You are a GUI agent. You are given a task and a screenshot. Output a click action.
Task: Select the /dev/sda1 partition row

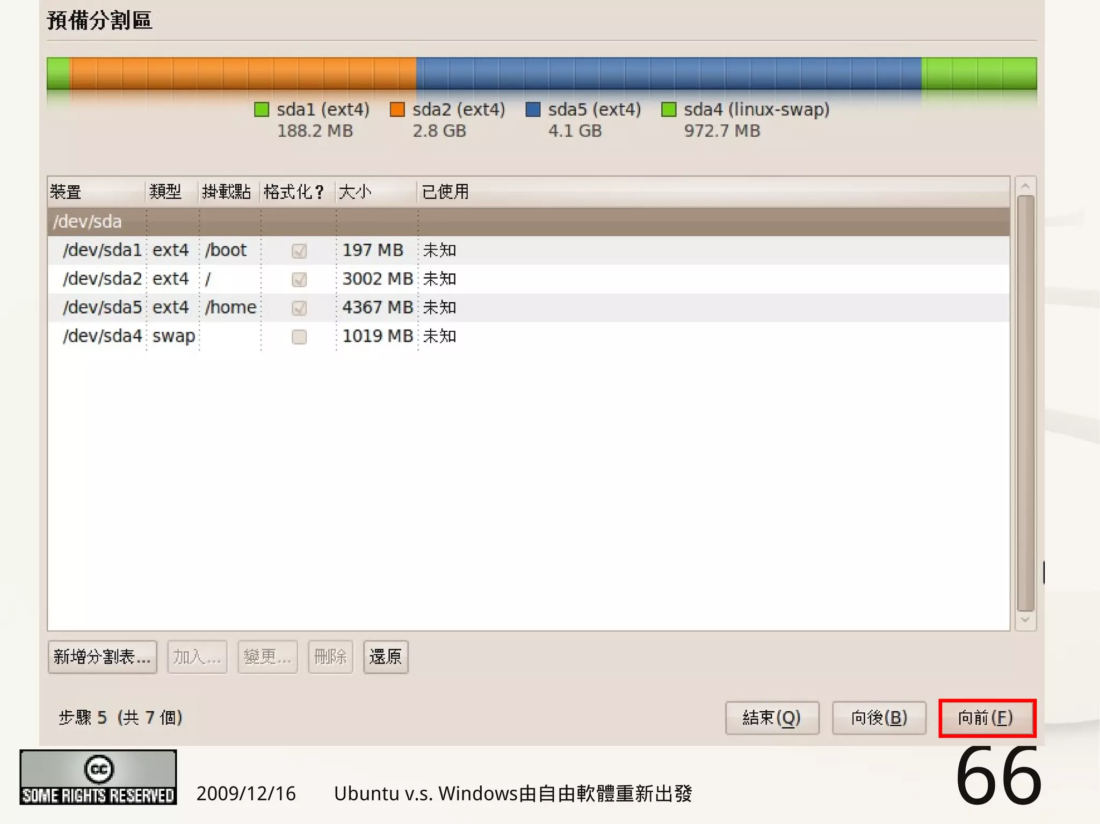(529, 250)
